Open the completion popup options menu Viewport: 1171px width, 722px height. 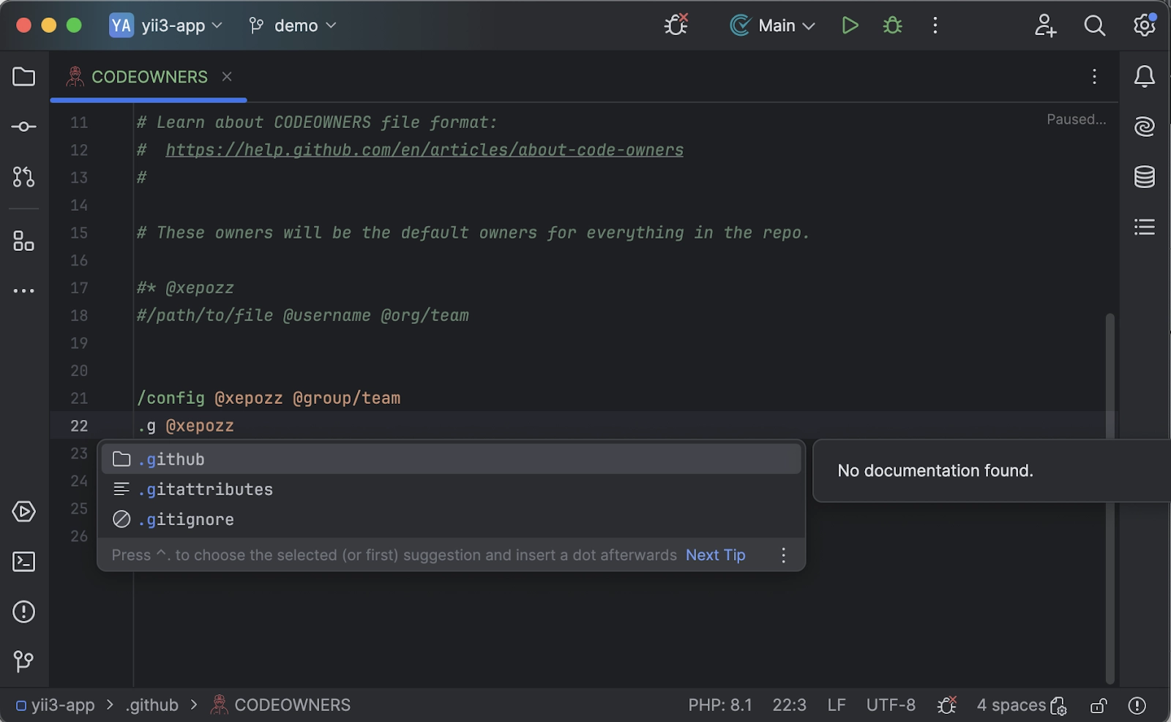click(x=783, y=554)
